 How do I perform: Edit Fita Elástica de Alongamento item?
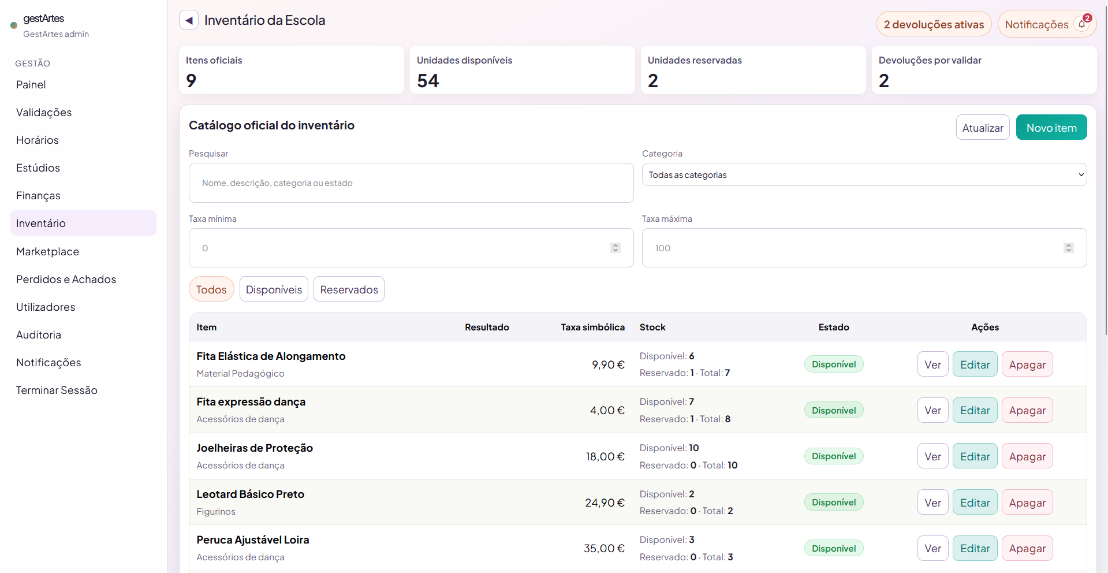(975, 364)
